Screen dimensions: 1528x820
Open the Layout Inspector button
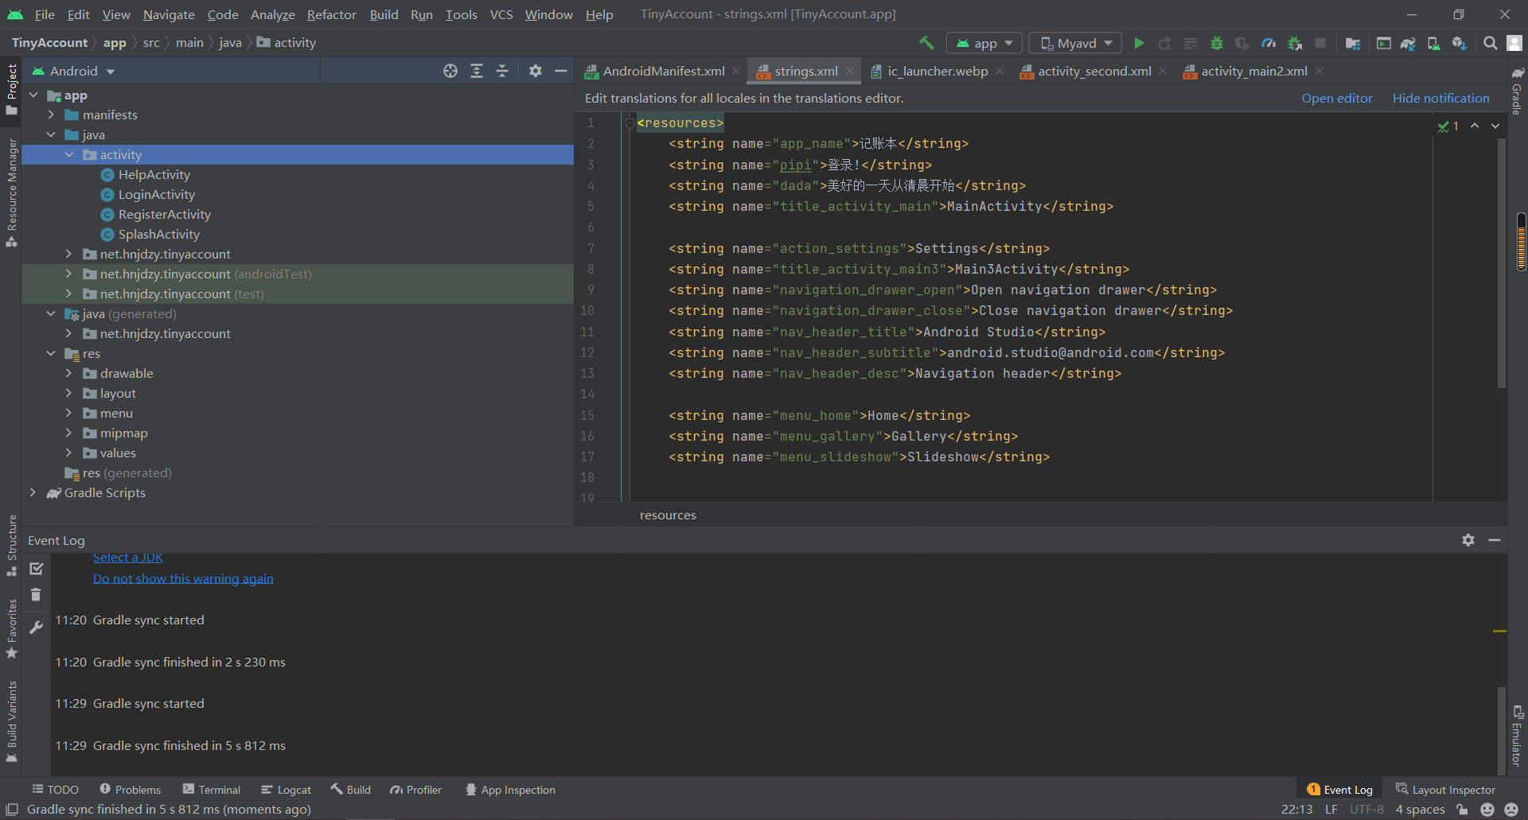pyautogui.click(x=1445, y=790)
